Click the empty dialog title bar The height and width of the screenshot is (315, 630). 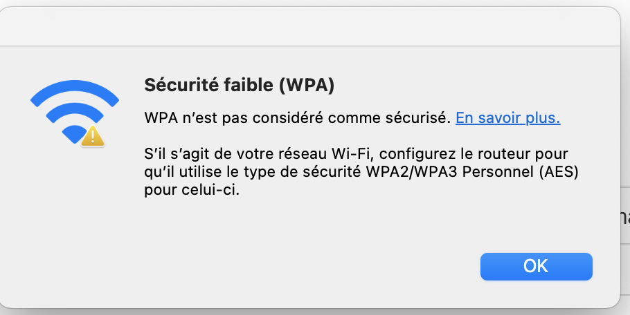point(309,26)
